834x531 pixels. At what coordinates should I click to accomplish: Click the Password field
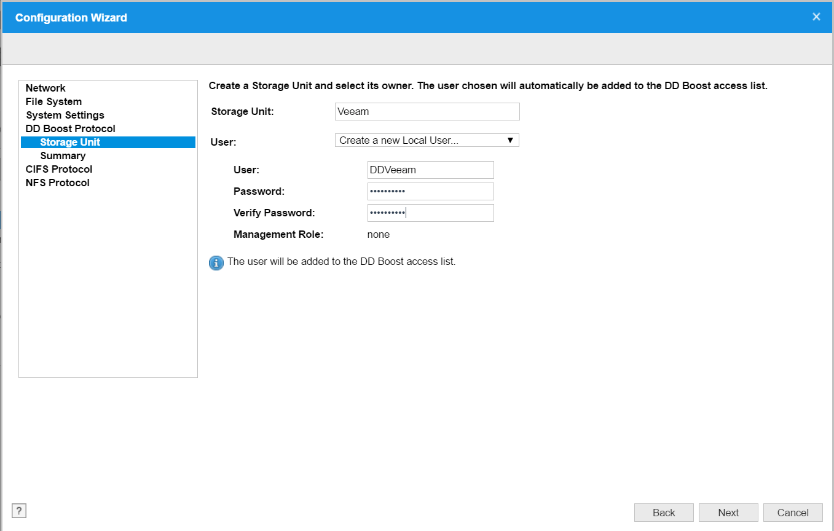point(430,191)
